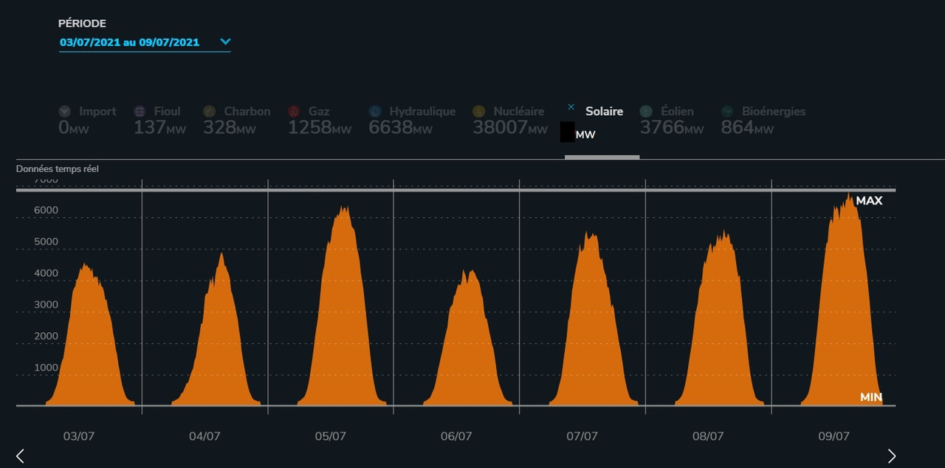Select the Hydraulique source tab
The width and height of the screenshot is (945, 468).
(x=412, y=120)
